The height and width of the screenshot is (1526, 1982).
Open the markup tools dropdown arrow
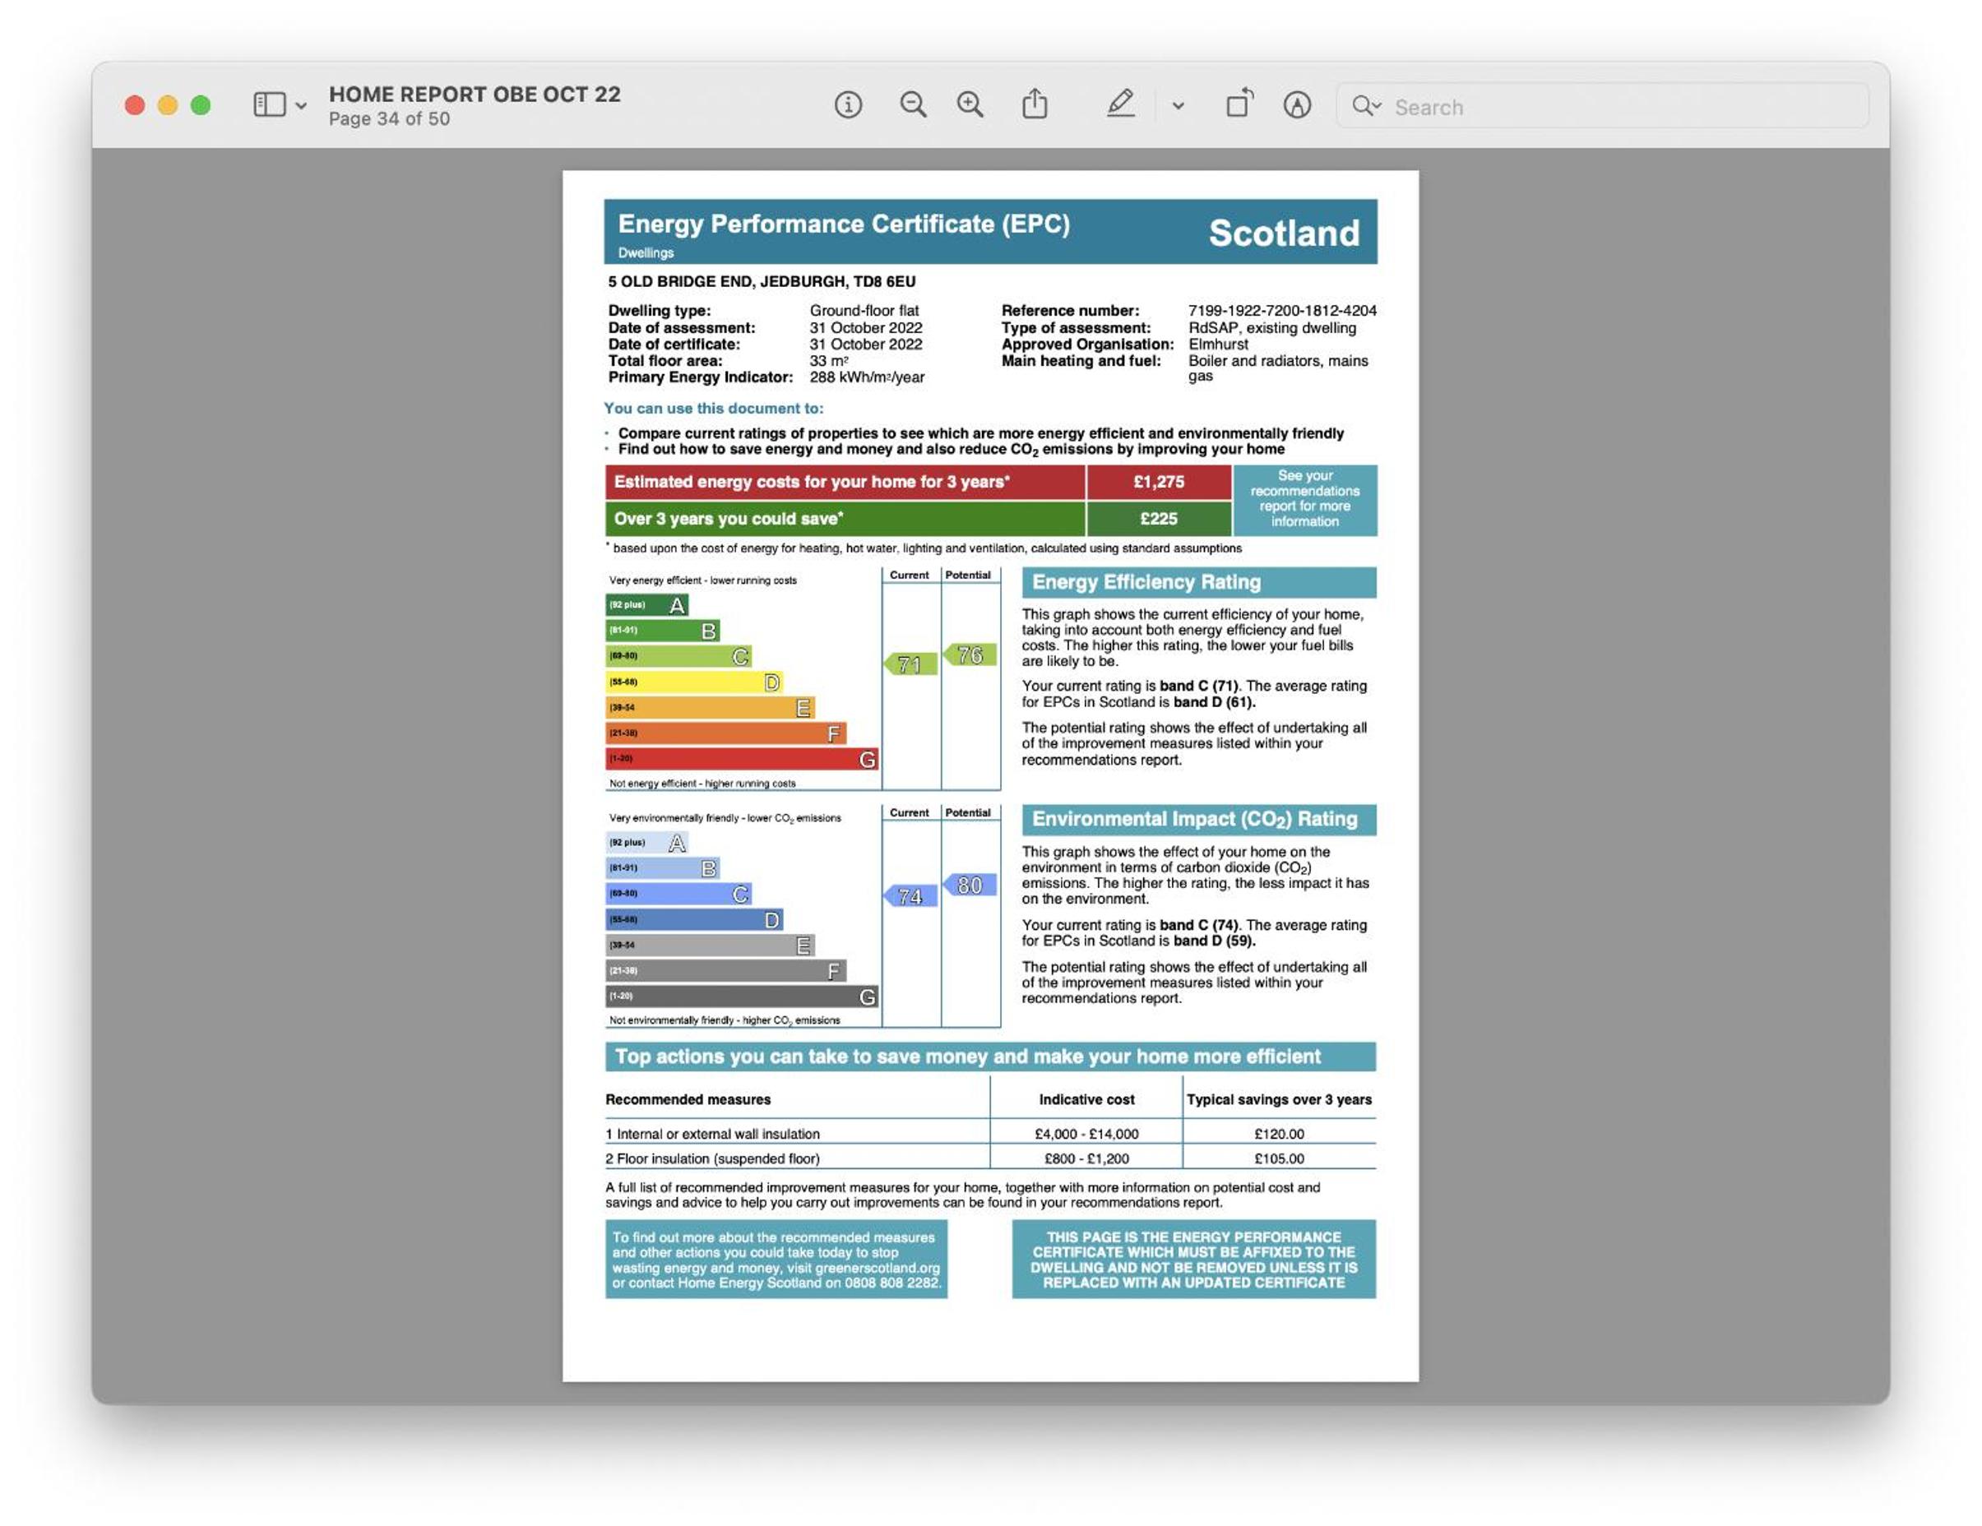point(1178,106)
